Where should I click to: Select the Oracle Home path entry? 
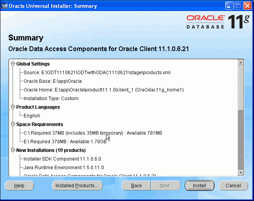104,90
